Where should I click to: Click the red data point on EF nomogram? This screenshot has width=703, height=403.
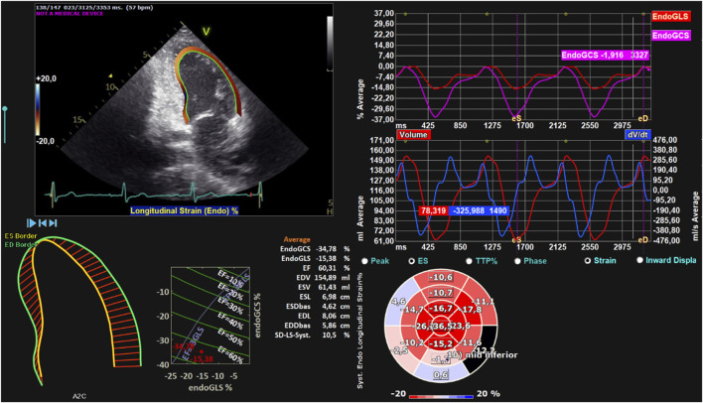click(202, 351)
